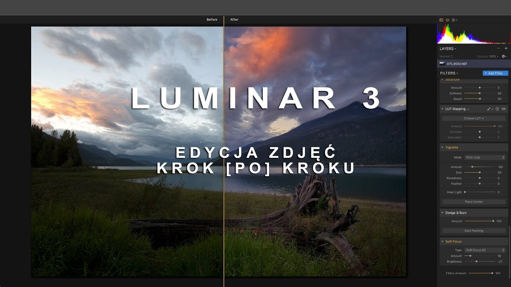Click the Dodge & Burn Amount slider
The width and height of the screenshot is (511, 287).
pyautogui.click(x=479, y=221)
